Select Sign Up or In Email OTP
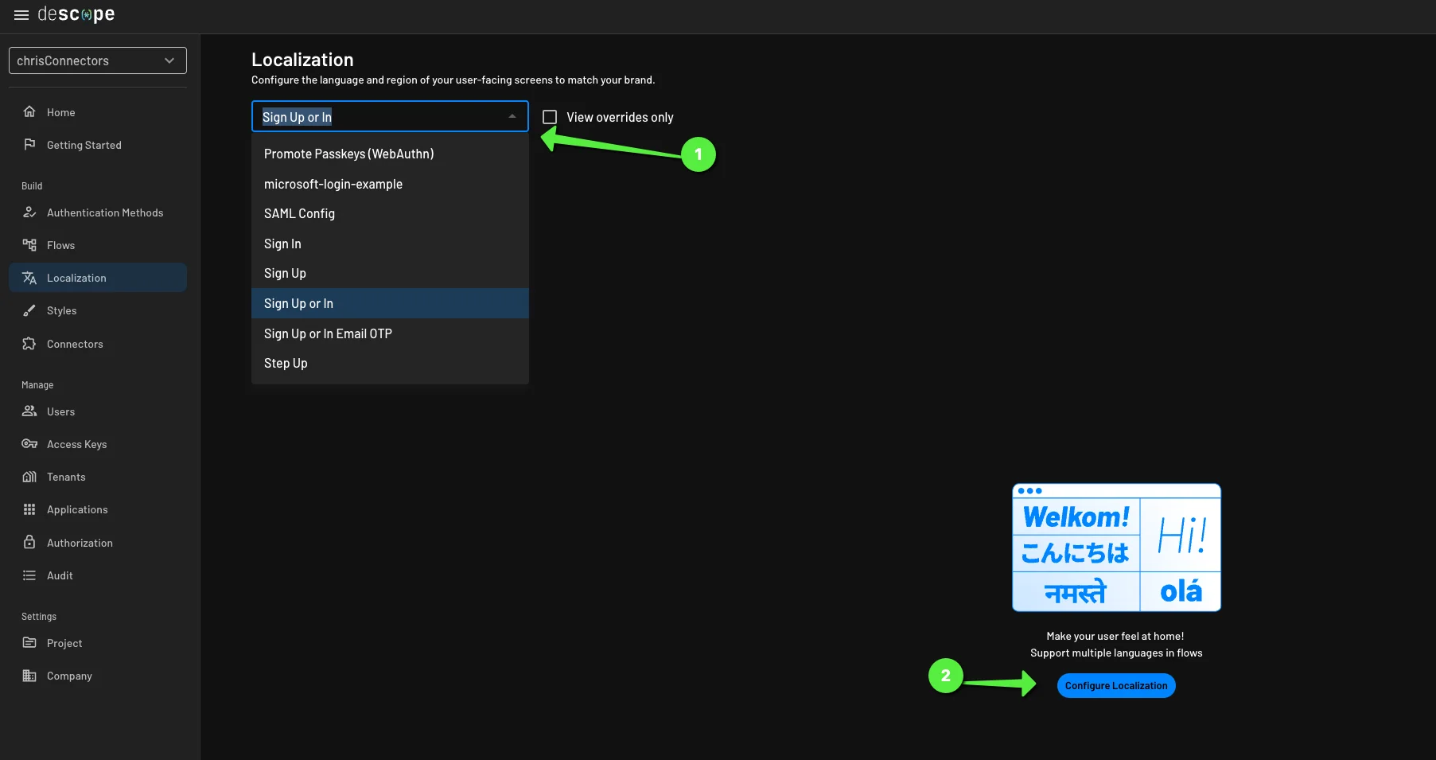 coord(390,333)
